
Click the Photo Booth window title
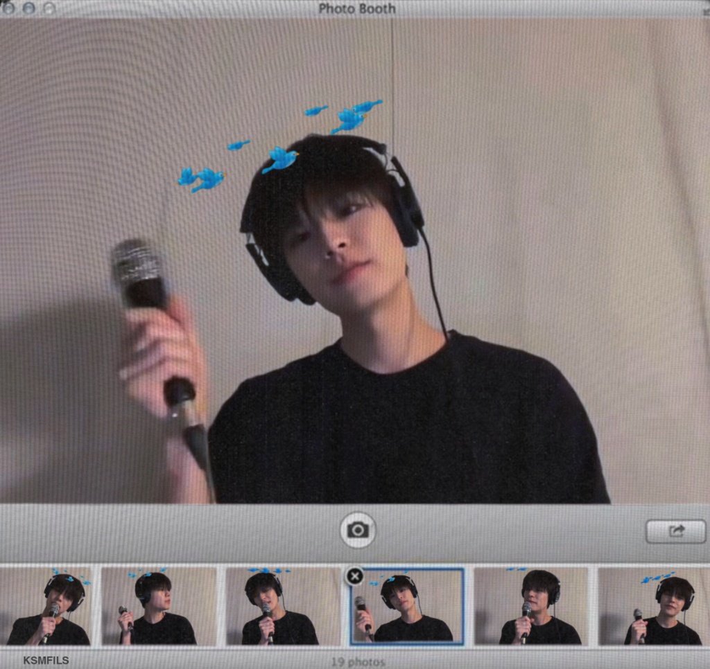(357, 9)
